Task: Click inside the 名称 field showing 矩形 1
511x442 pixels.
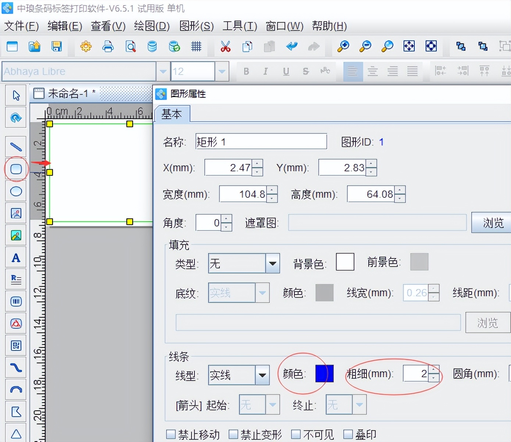Action: pos(261,142)
